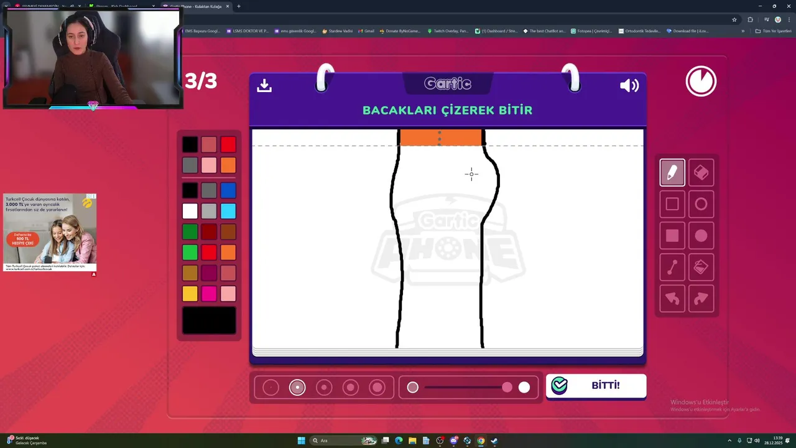Open File Explorer from the taskbar
The width and height of the screenshot is (796, 448).
coord(412,441)
